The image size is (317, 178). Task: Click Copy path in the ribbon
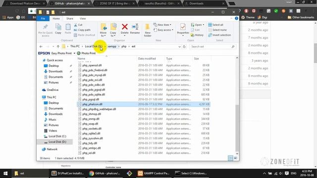pyautogui.click(x=82, y=30)
